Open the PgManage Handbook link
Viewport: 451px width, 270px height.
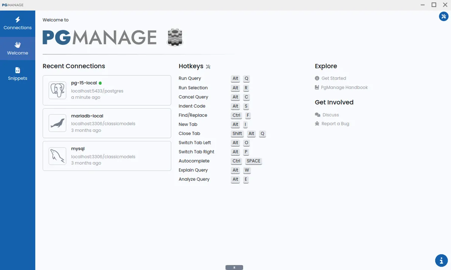point(345,87)
